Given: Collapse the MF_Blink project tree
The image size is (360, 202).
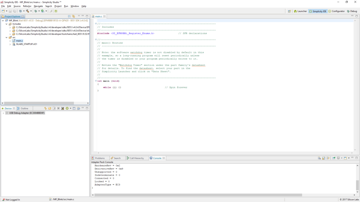Looking at the screenshot, I should (x=3, y=20).
